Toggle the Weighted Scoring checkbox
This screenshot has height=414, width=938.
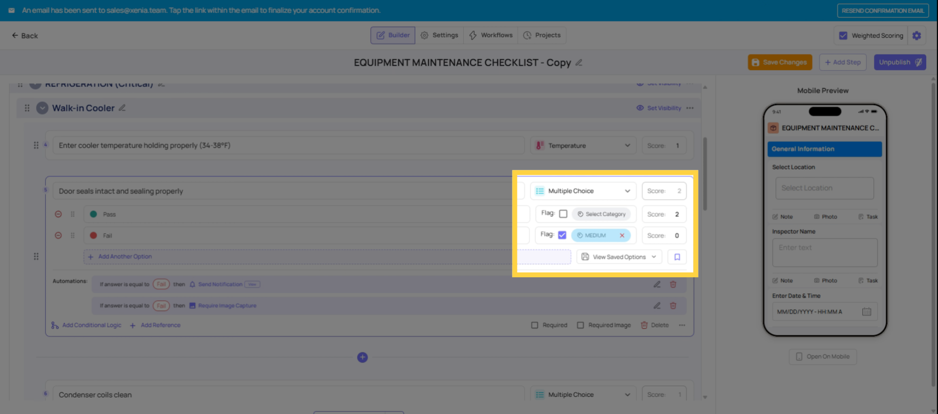(843, 36)
